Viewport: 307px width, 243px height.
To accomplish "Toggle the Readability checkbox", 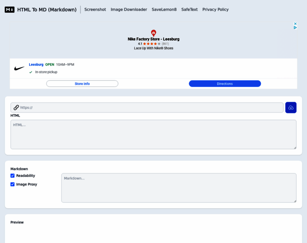I will 13,176.
